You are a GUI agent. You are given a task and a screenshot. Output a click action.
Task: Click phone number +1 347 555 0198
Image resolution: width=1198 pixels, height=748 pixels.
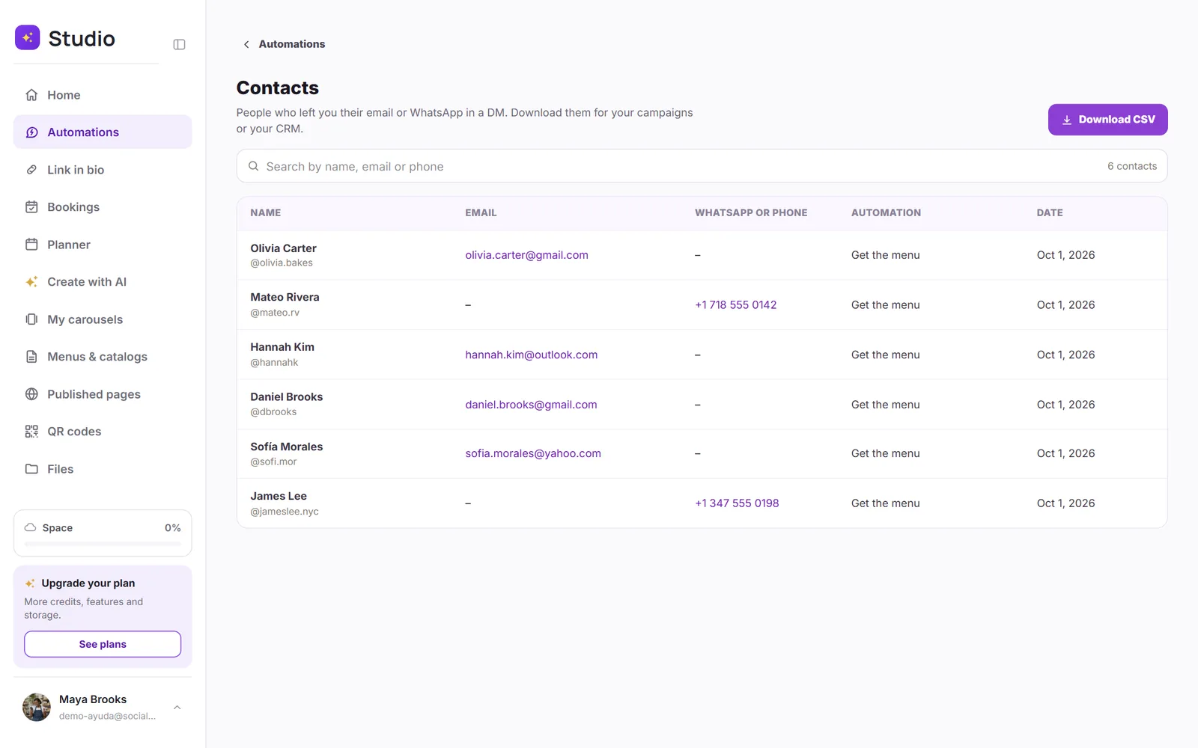(x=737, y=503)
